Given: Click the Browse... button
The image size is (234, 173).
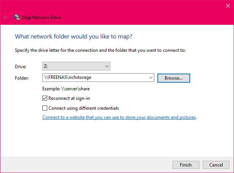Looking at the screenshot, I should point(173,78).
